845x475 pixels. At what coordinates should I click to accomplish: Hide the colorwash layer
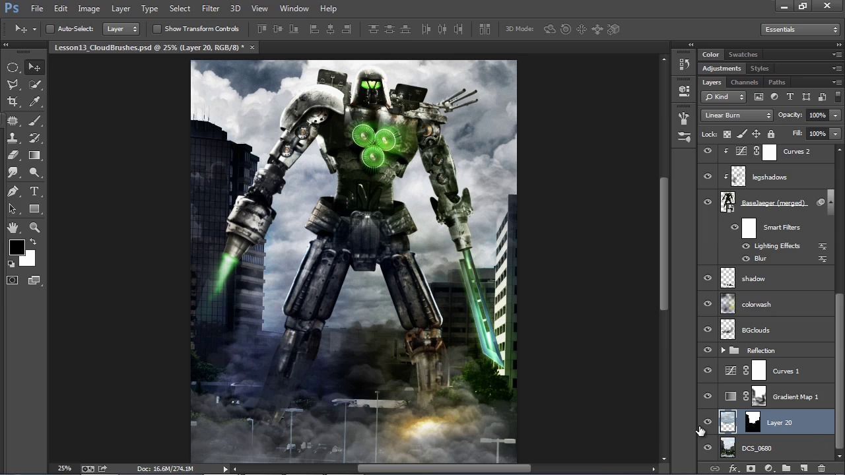tap(708, 304)
